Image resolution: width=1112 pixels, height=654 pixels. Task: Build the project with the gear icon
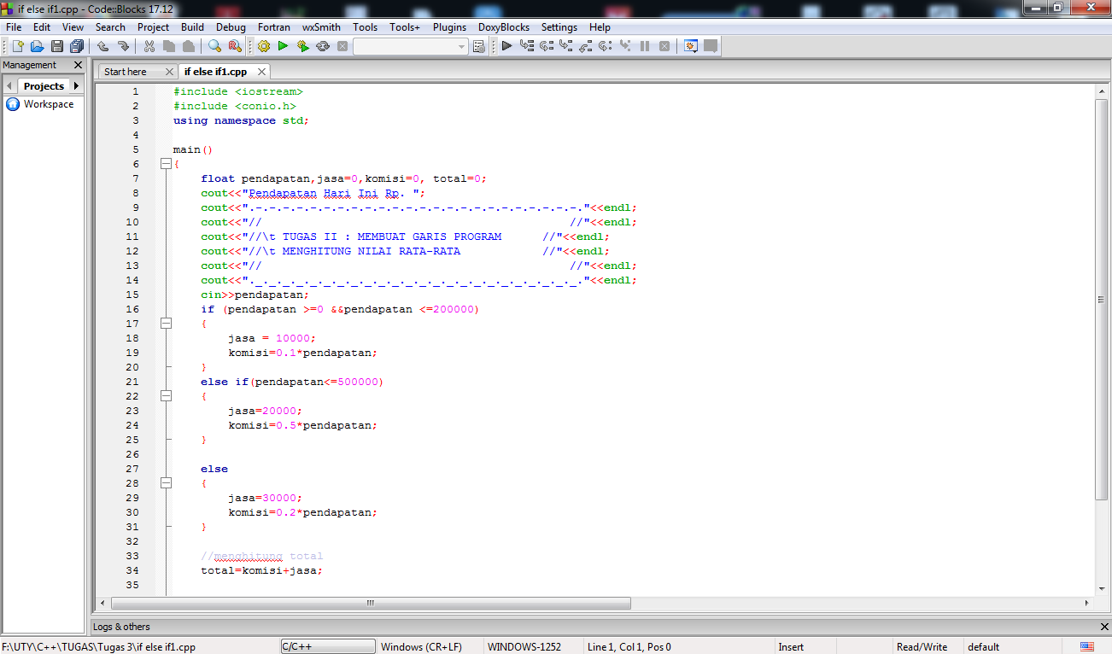pos(263,46)
